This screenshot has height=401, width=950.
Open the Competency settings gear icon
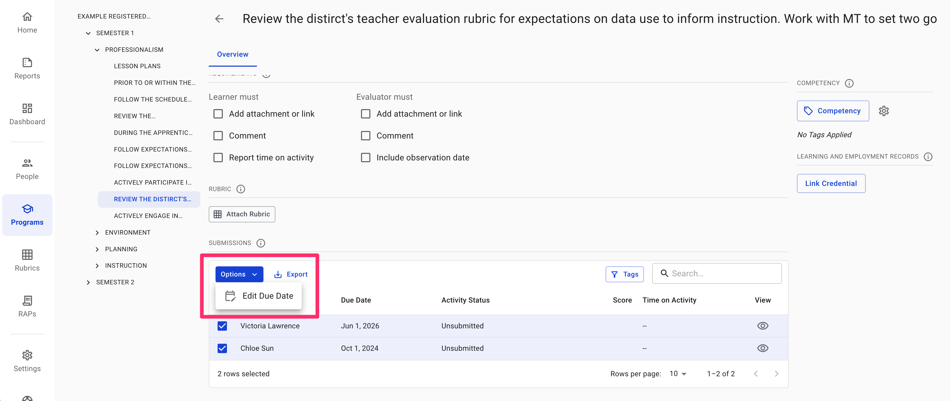point(884,111)
